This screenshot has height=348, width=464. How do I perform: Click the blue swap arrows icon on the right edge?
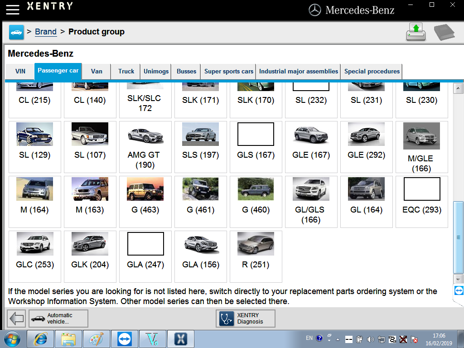pos(458,291)
